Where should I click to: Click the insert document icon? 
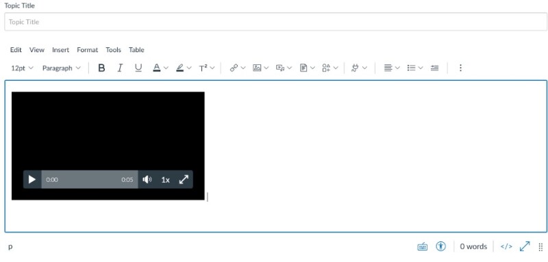[303, 68]
